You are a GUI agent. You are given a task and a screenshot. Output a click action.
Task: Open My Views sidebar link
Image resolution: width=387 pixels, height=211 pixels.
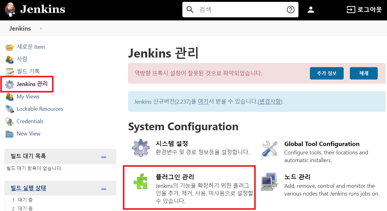click(28, 97)
